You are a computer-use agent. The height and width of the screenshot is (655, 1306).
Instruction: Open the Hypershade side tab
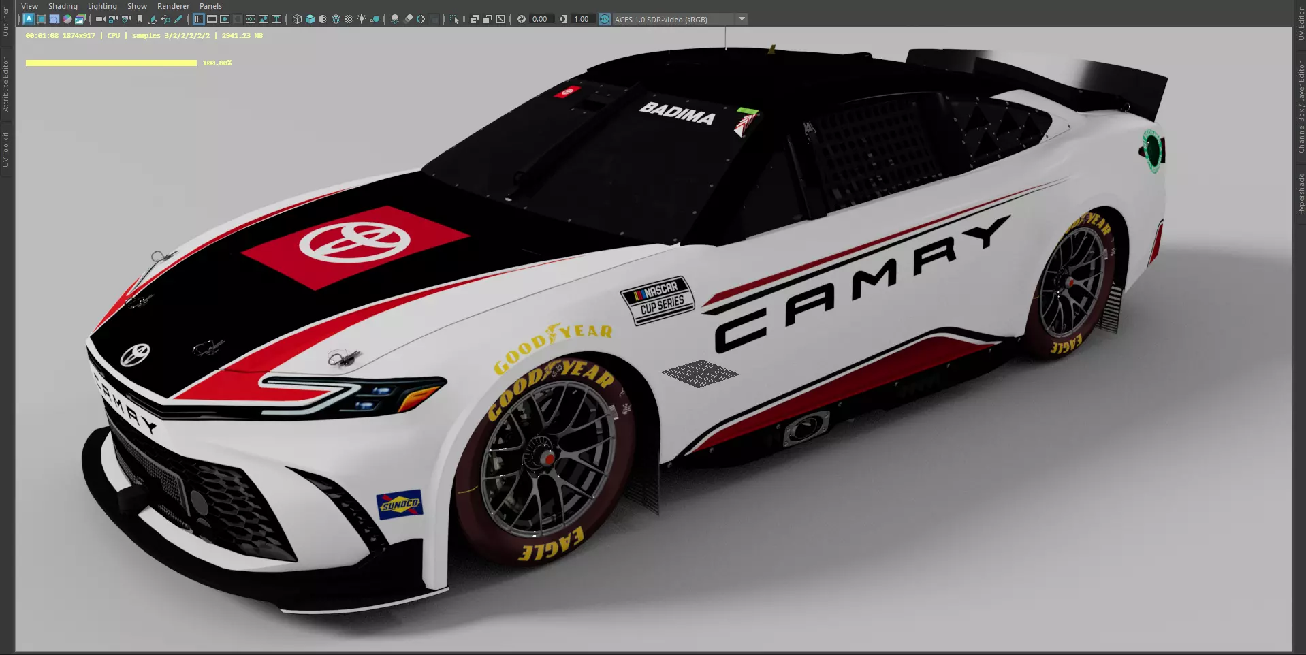1301,193
